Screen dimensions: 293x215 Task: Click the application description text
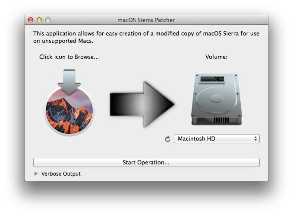146,37
